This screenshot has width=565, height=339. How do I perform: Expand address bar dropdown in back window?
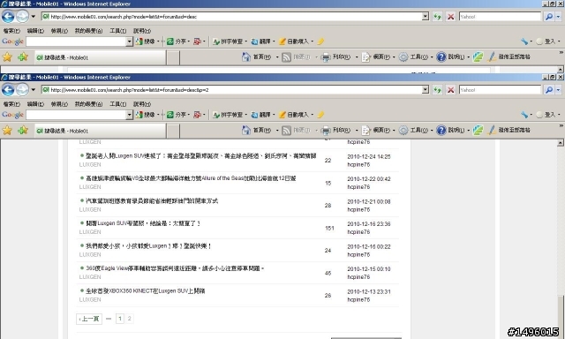tap(426, 17)
